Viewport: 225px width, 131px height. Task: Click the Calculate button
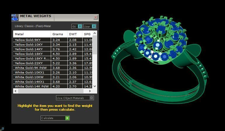[55, 118]
